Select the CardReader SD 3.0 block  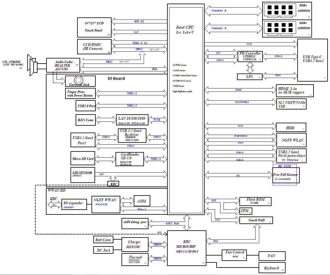[130, 159]
